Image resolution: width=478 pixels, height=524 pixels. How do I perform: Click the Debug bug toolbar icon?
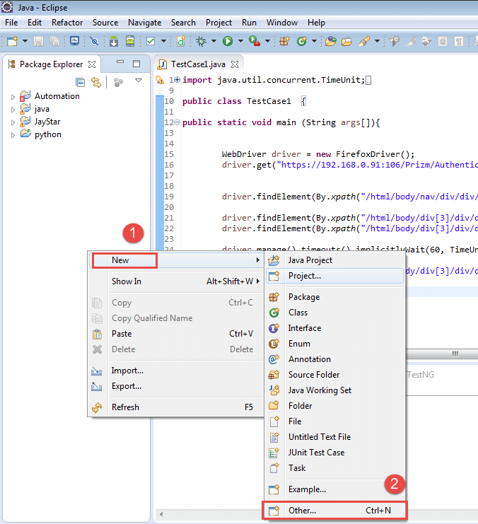coord(202,42)
